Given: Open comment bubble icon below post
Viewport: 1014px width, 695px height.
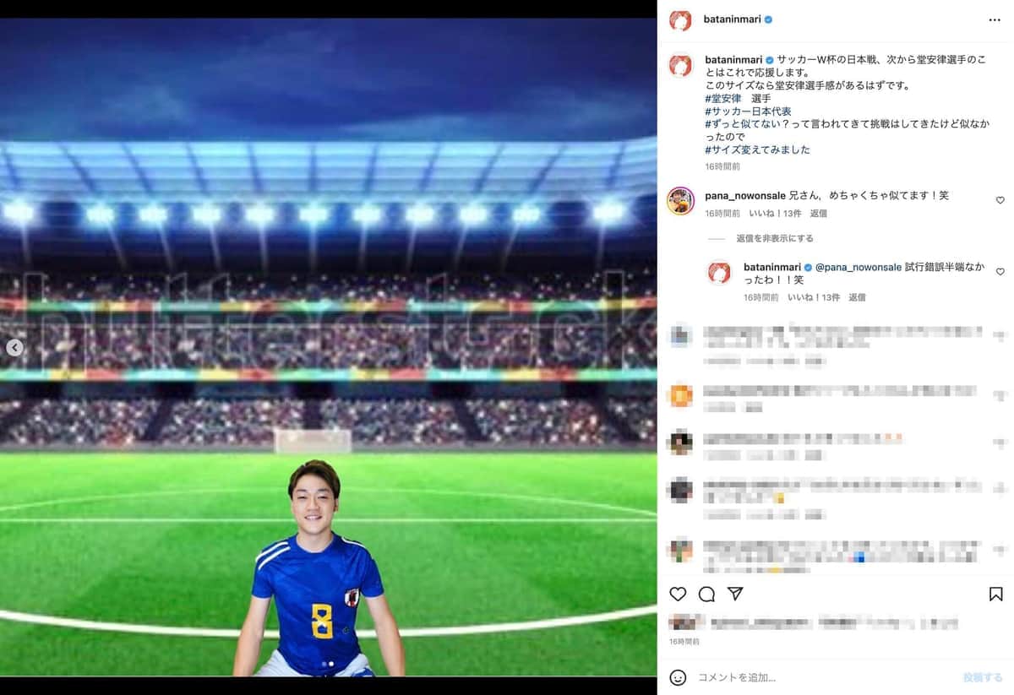Looking at the screenshot, I should 707,594.
